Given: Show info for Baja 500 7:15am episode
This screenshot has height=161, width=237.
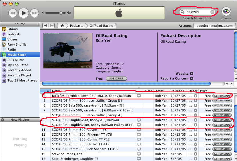Looking at the screenshot, I should coord(196,105).
